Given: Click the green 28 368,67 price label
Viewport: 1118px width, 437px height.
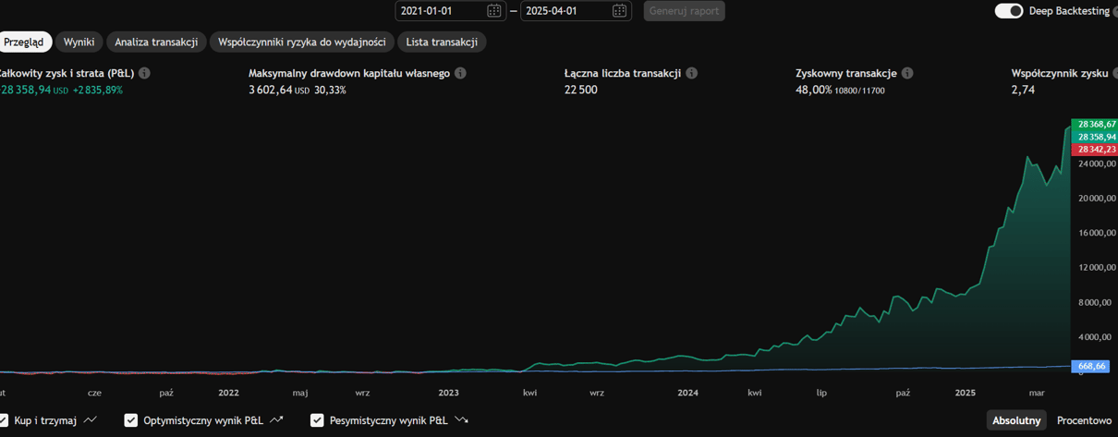Looking at the screenshot, I should pos(1094,124).
